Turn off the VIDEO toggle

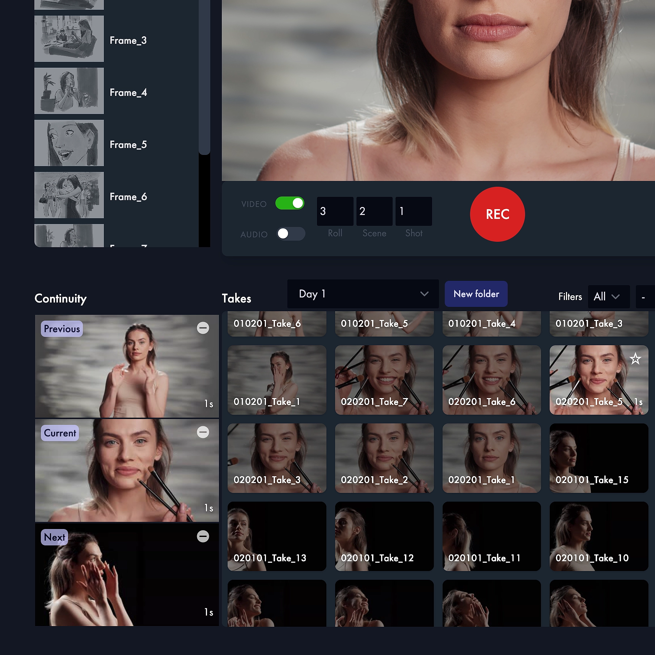[290, 203]
